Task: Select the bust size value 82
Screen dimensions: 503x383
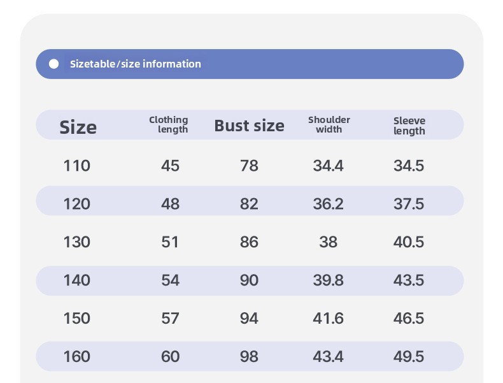Action: click(249, 204)
